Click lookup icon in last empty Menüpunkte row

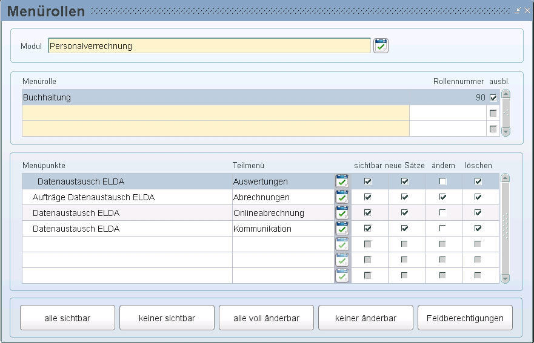coord(342,275)
